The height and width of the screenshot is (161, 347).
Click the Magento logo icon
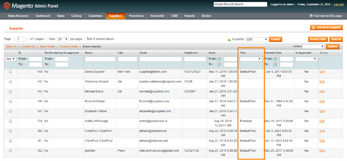(x=6, y=6)
